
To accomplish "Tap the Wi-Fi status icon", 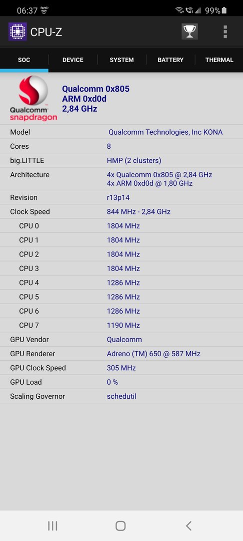I will pos(179,11).
